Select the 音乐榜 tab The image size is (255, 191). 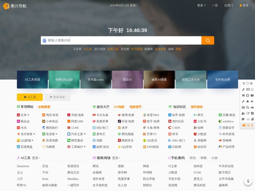(x=125, y=49)
